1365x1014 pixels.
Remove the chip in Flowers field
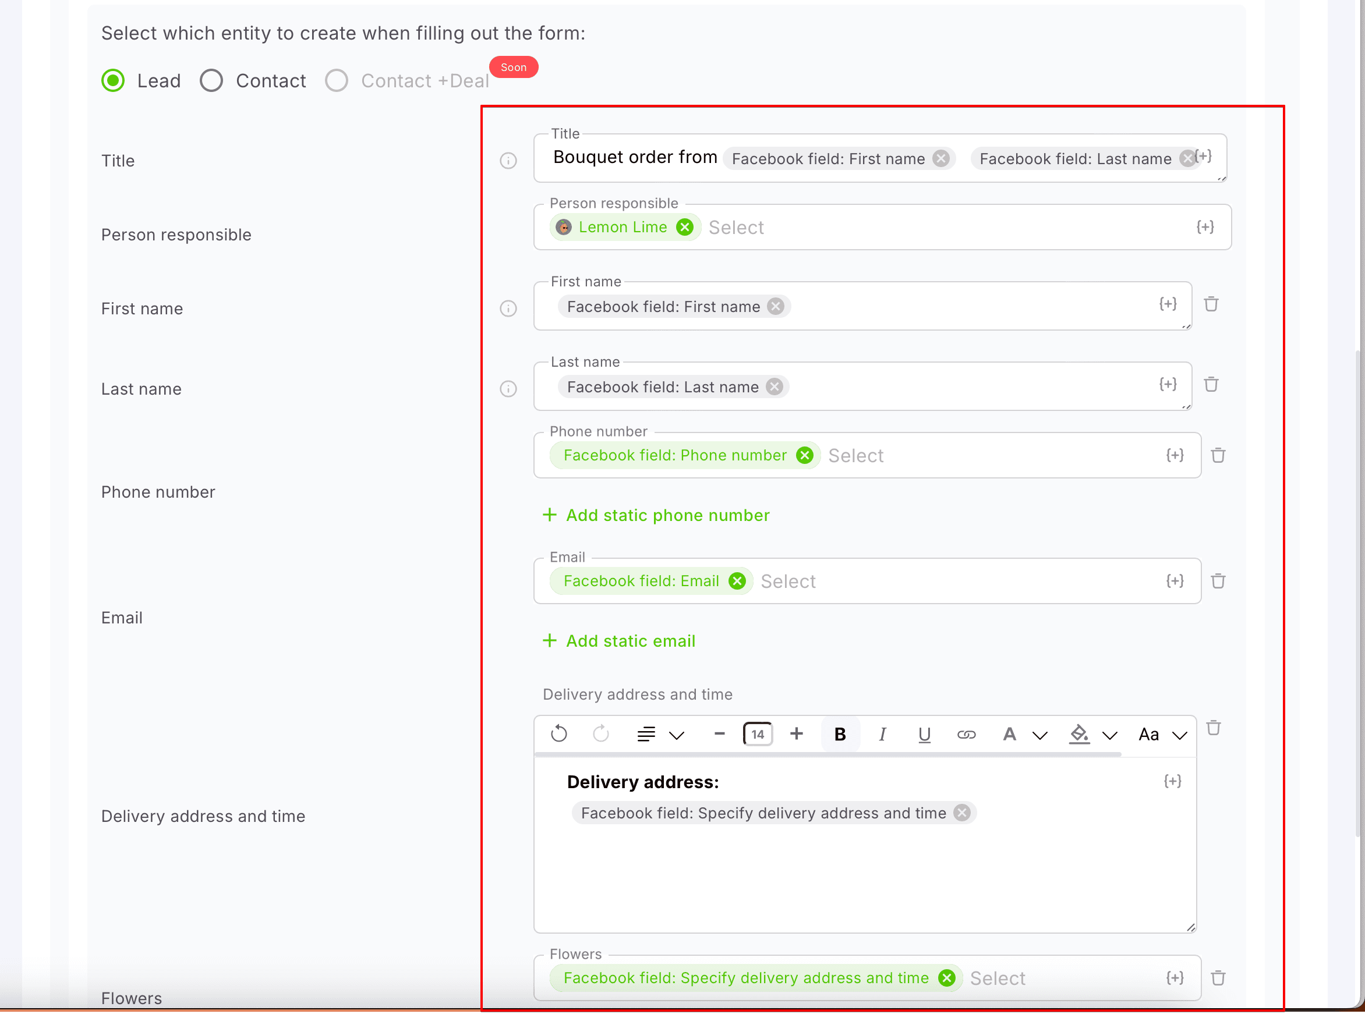pos(947,978)
